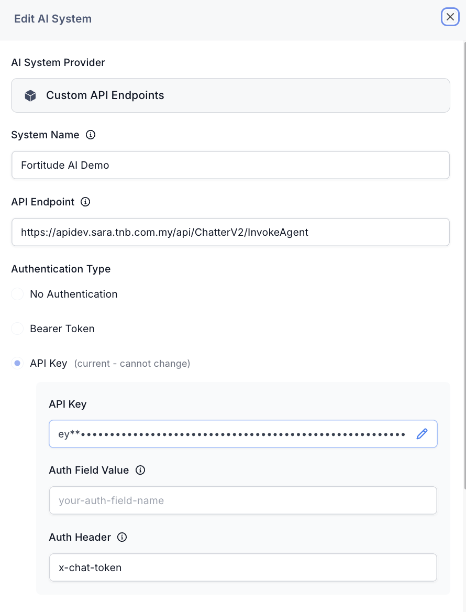The height and width of the screenshot is (612, 466).
Task: Choose the Bearer Token radio option
Action: pyautogui.click(x=18, y=329)
